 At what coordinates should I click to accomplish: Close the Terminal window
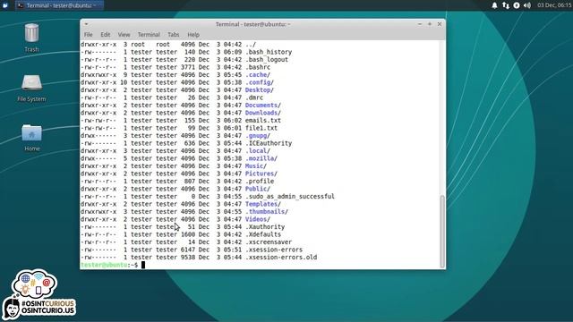coord(440,24)
